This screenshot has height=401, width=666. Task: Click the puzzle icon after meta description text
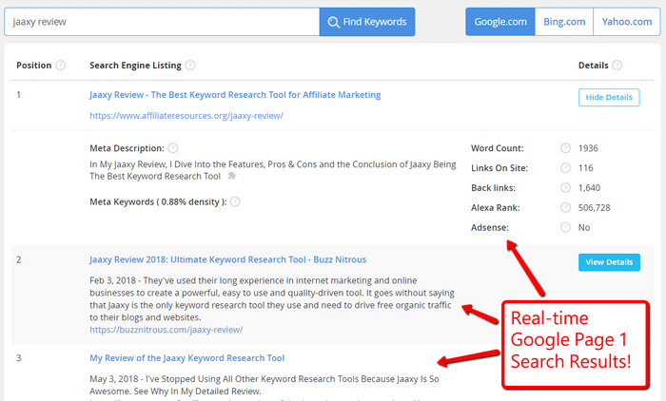(231, 176)
